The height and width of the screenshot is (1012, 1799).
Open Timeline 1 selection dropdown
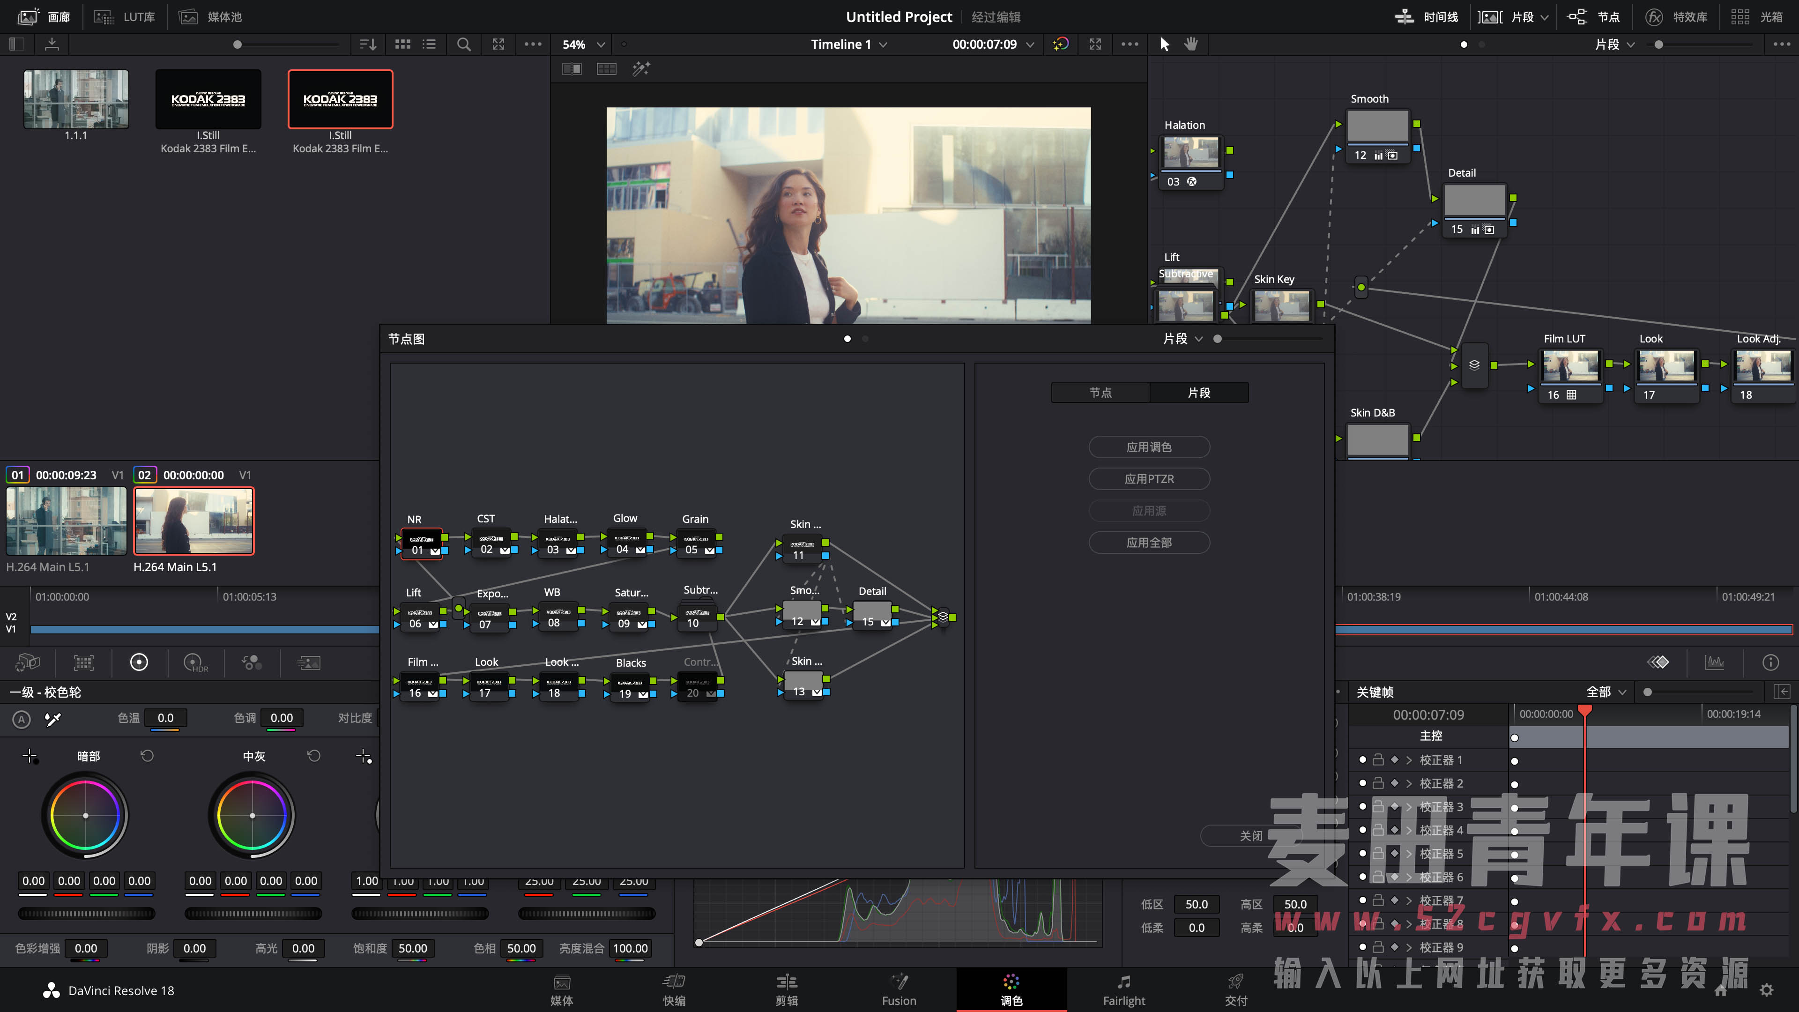pos(848,44)
